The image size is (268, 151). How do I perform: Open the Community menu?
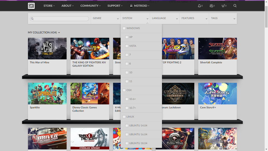click(x=90, y=6)
